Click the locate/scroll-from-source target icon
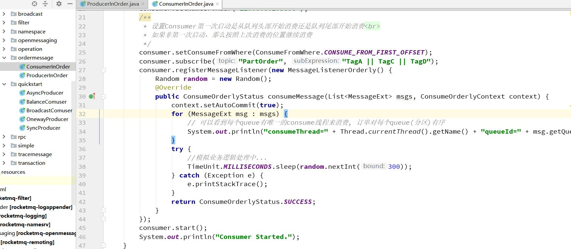Image resolution: width=571 pixels, height=249 pixels. 35,4
